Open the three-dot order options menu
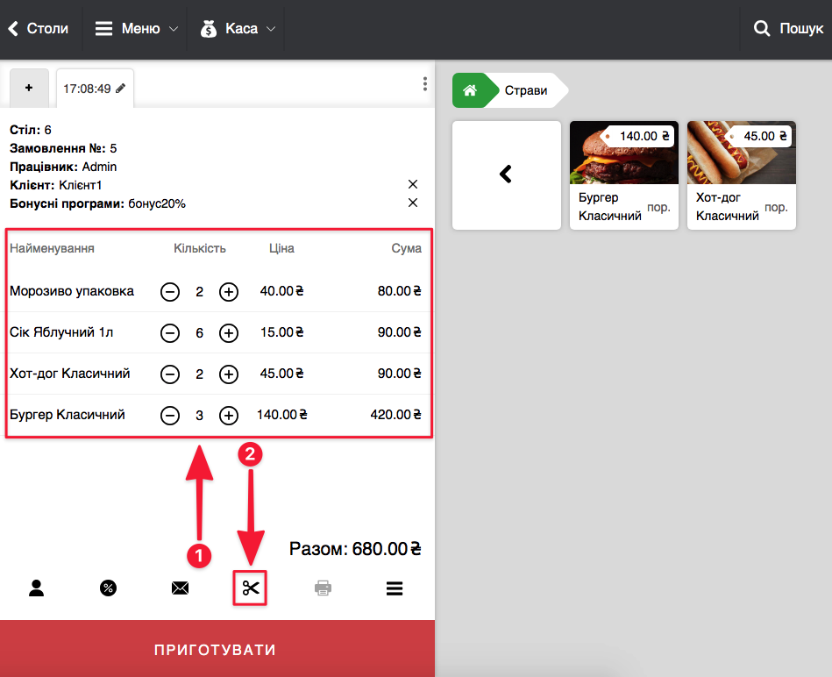Viewport: 832px width, 677px height. (x=425, y=84)
